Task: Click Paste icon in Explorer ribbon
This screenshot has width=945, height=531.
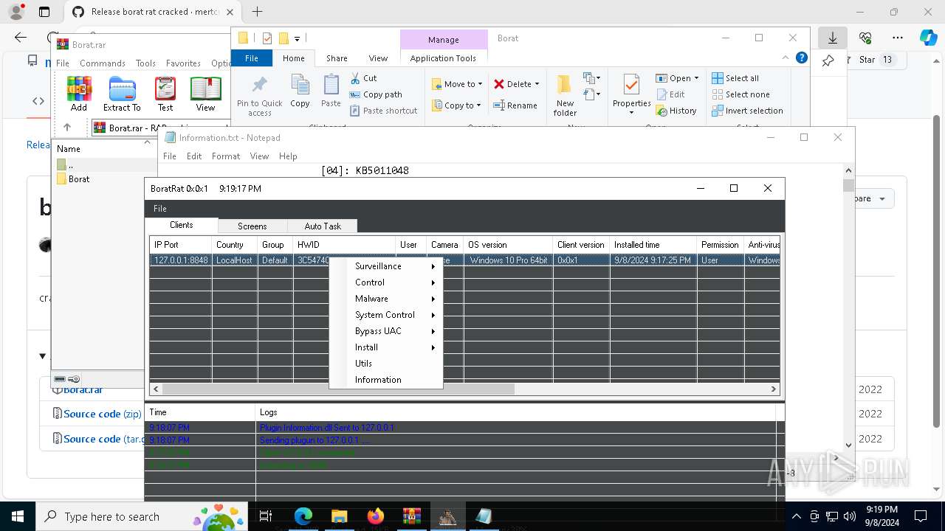Action: (x=331, y=91)
